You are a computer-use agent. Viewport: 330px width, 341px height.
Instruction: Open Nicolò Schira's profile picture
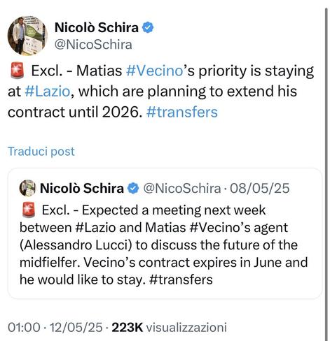(27, 36)
